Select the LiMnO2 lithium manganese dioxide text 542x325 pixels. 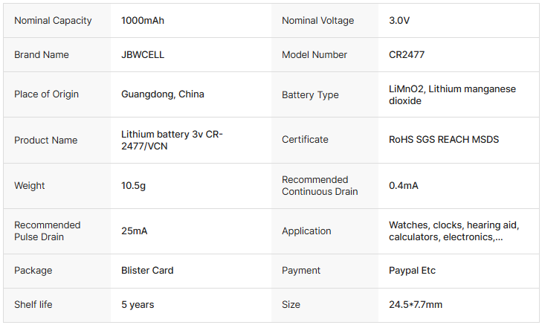pyautogui.click(x=452, y=94)
